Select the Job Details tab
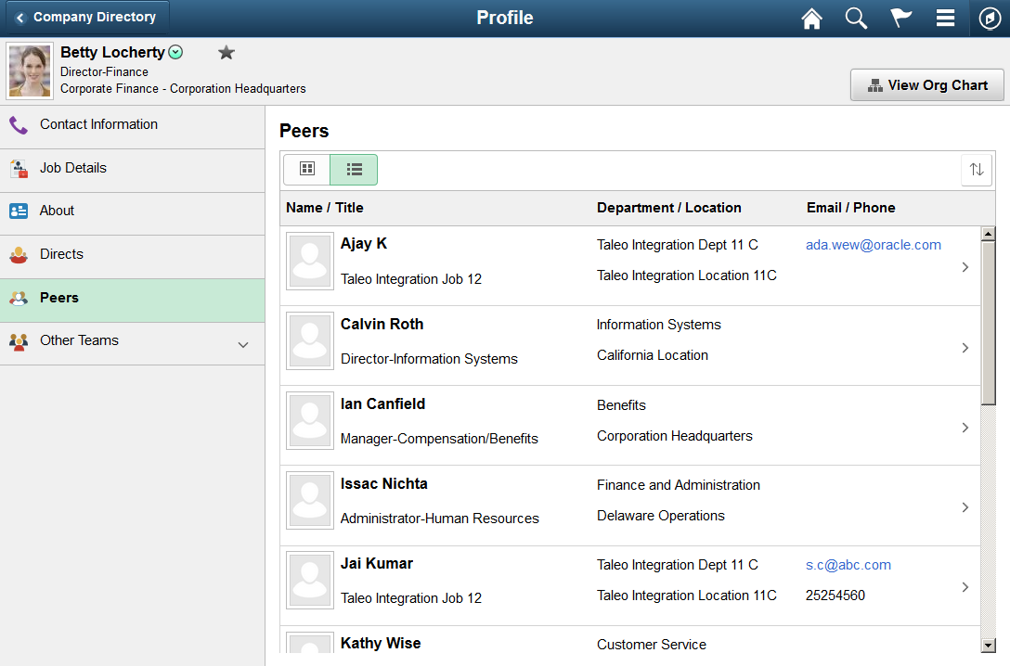1010x666 pixels. pyautogui.click(x=132, y=169)
